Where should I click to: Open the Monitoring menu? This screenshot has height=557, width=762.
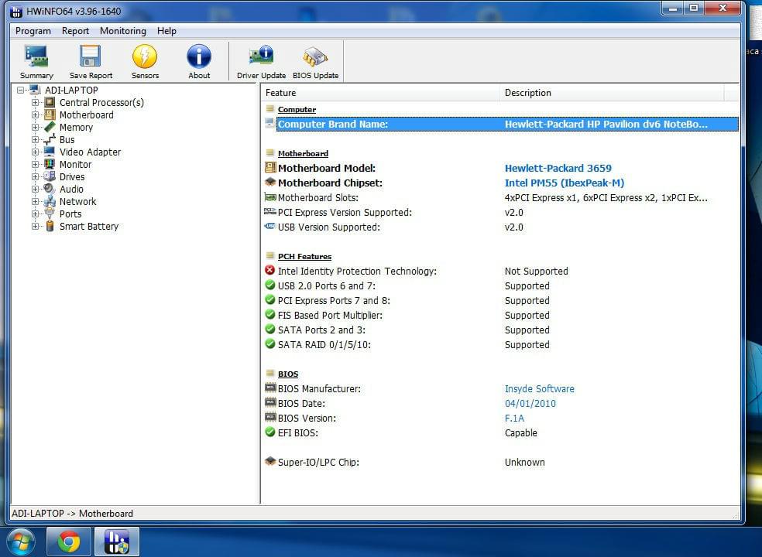(123, 31)
